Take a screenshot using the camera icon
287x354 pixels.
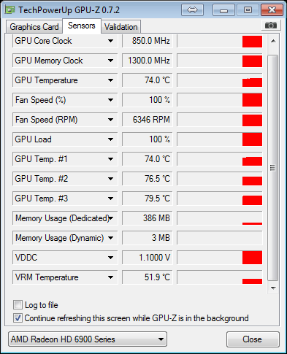pyautogui.click(x=271, y=25)
